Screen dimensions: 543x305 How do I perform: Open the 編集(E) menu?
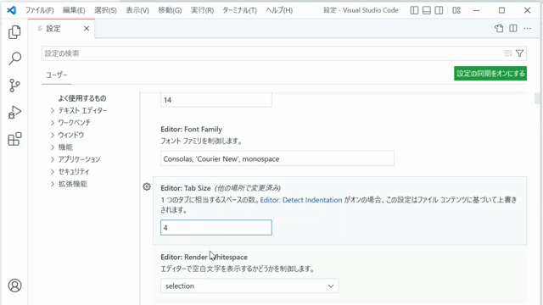pyautogui.click(x=74, y=10)
